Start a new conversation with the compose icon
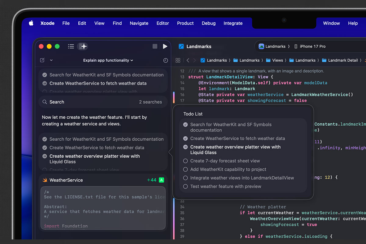The height and width of the screenshot is (244, 366). tap(42, 60)
